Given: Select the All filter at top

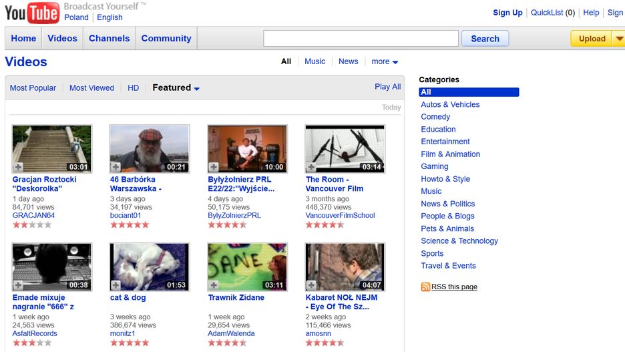Looking at the screenshot, I should click(x=286, y=61).
